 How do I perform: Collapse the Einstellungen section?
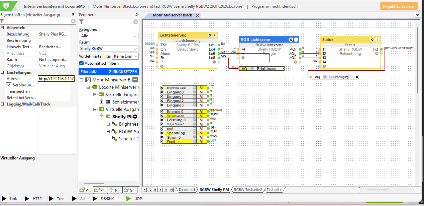coord(2,72)
